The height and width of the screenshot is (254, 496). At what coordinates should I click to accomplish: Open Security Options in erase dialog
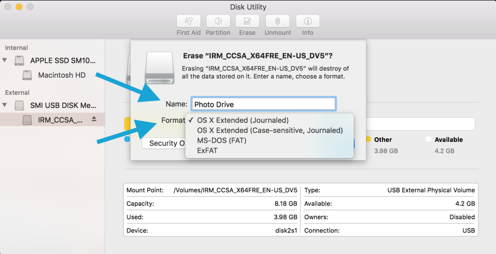164,143
